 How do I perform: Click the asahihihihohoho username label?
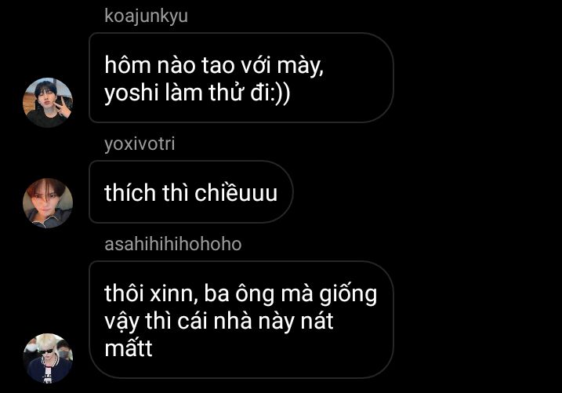pos(172,244)
